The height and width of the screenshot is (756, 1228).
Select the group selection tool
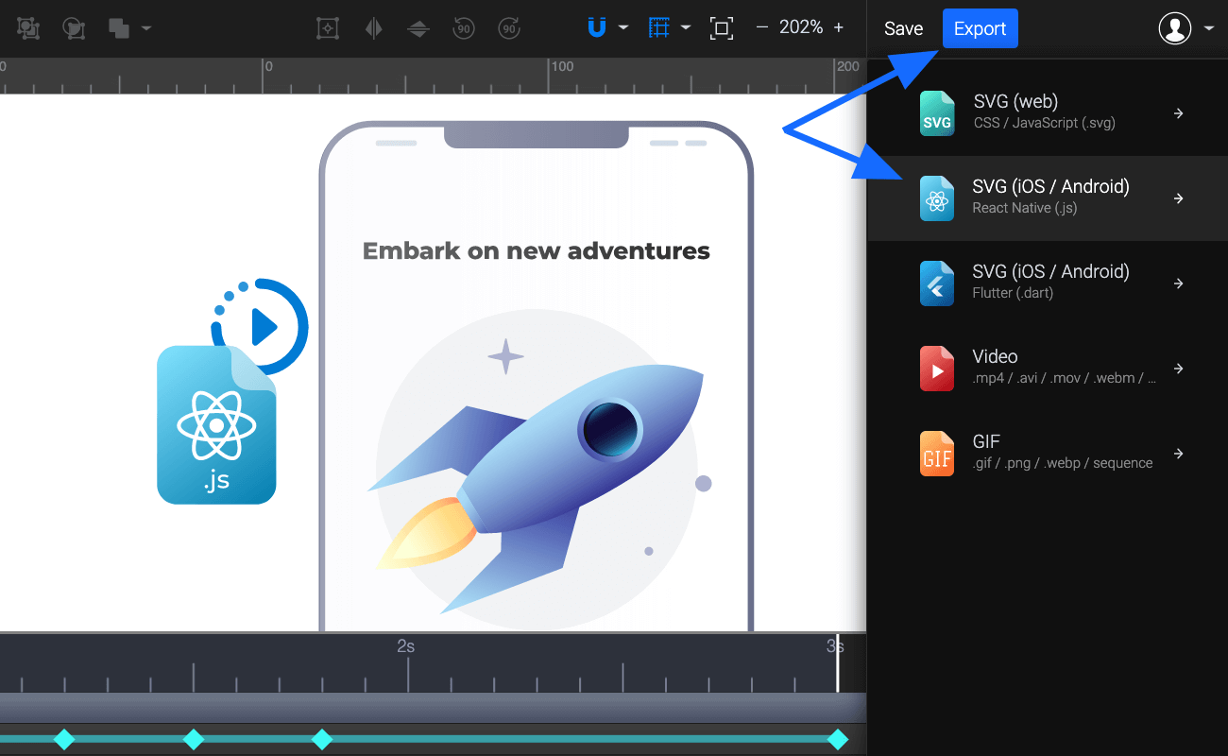click(x=28, y=28)
